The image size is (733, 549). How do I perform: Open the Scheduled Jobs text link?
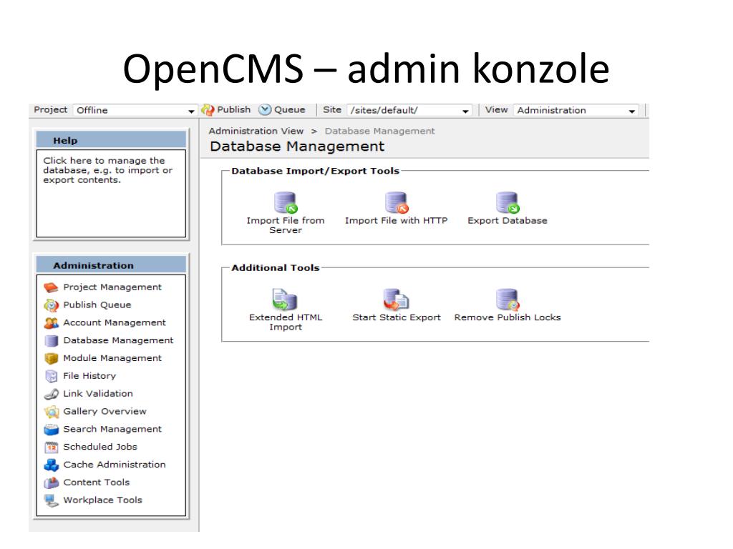[x=100, y=447]
